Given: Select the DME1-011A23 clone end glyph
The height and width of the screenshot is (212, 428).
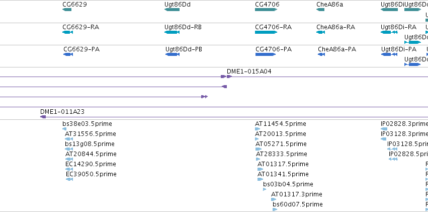Looking at the screenshot, I should pyautogui.click(x=43, y=117).
